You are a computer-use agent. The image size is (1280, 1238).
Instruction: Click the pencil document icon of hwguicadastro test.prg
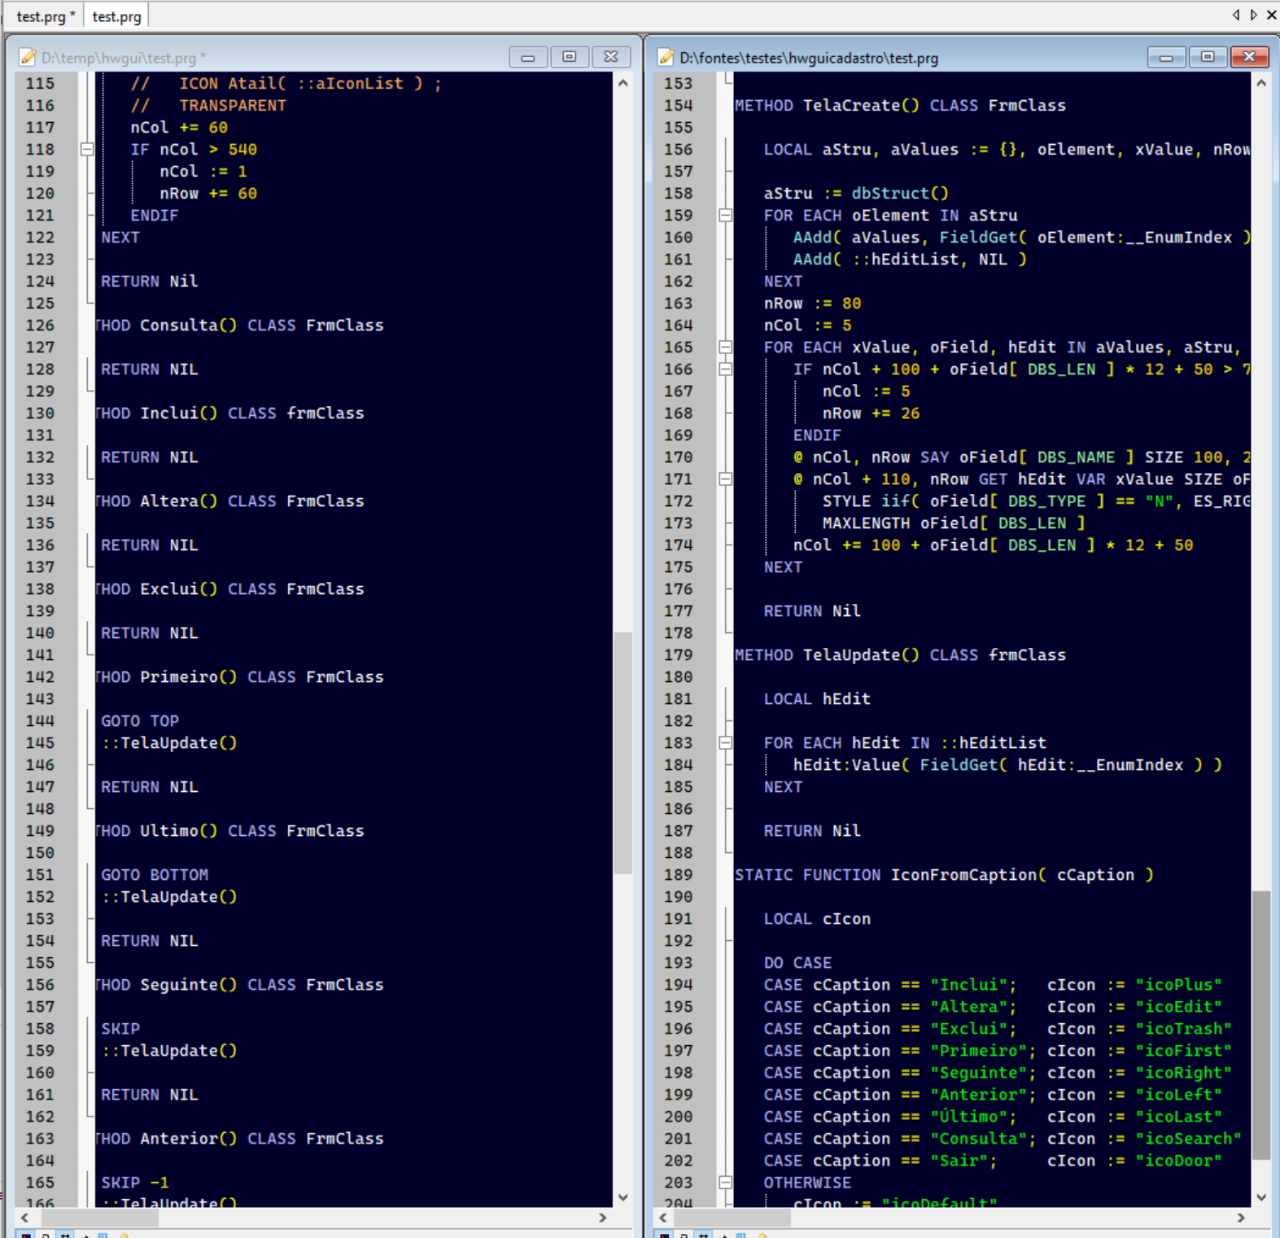click(666, 57)
